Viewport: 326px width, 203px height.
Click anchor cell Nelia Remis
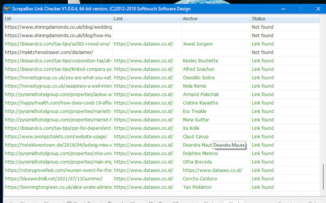click(194, 86)
